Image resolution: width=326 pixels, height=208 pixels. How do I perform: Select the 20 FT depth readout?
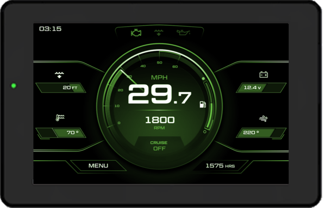61,87
